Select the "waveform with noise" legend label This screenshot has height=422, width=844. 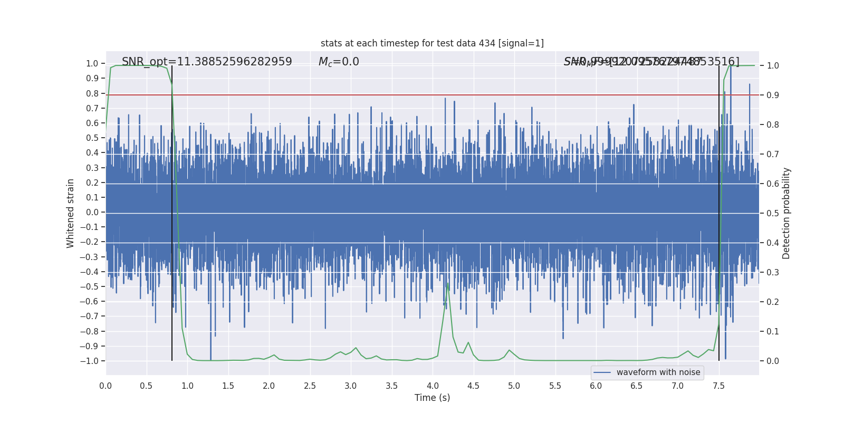(x=658, y=372)
